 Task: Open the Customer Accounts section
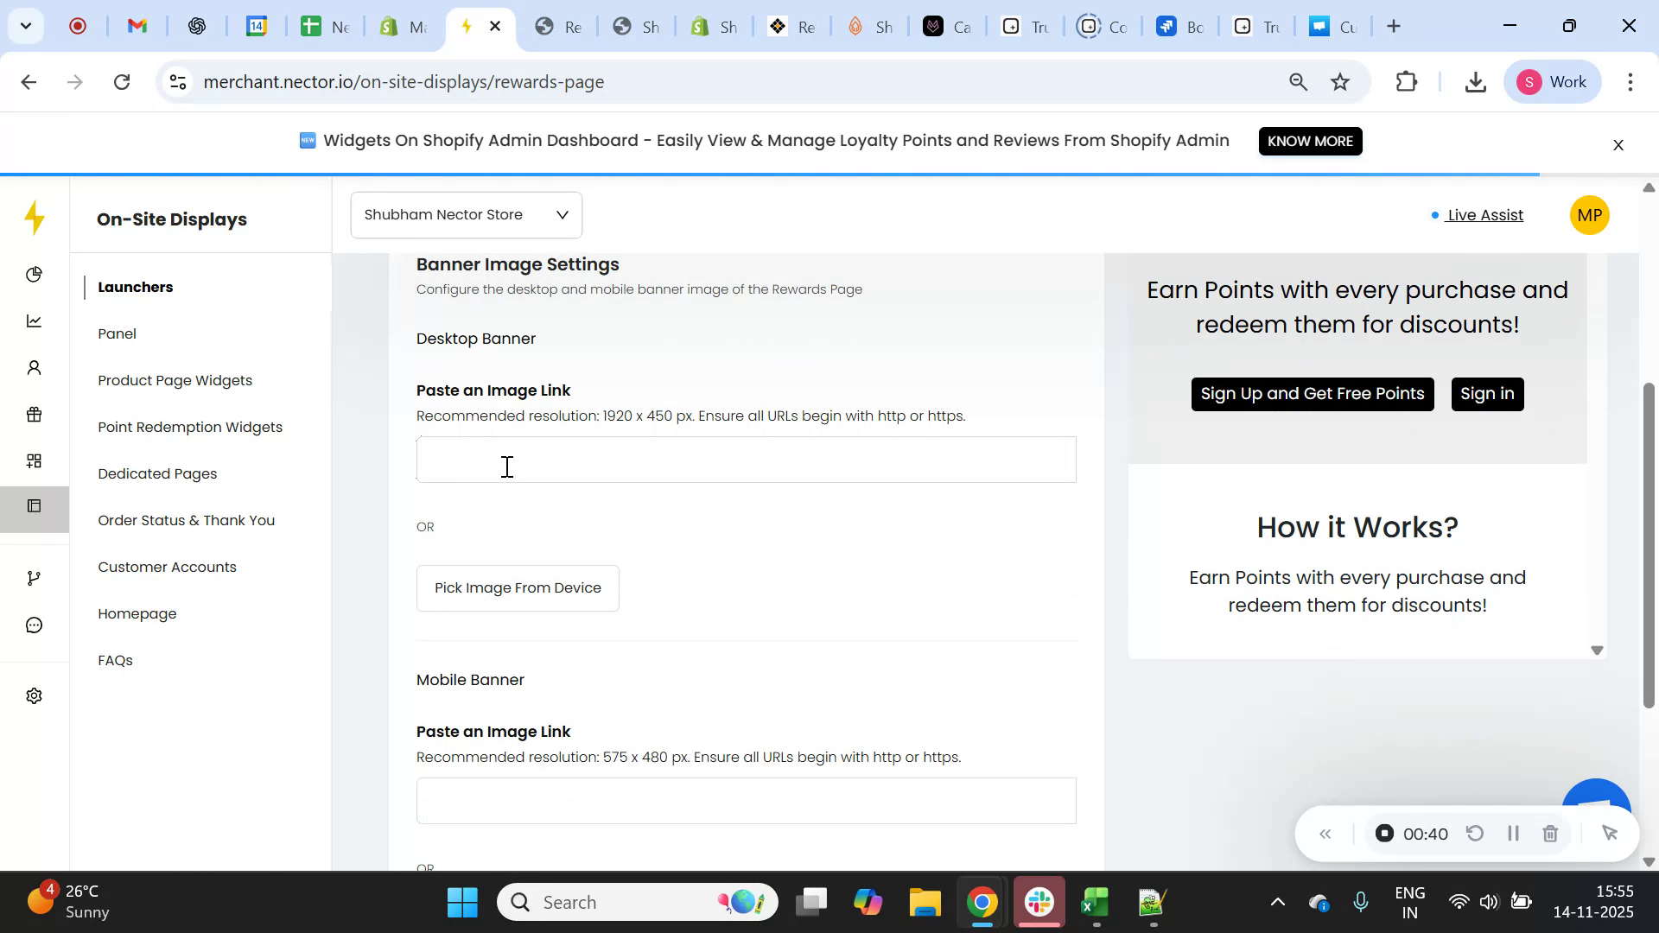pos(167,567)
